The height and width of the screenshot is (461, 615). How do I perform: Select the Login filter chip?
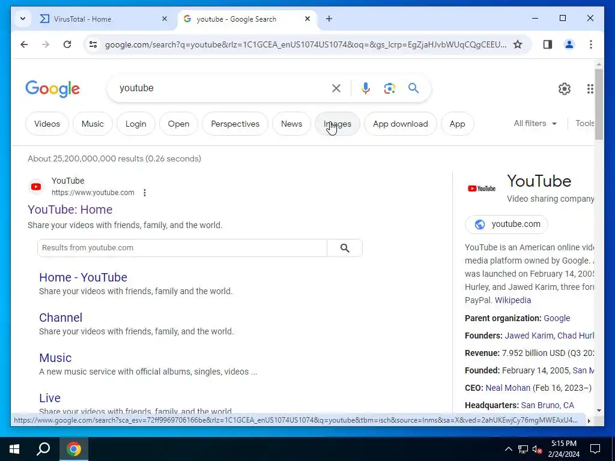point(136,124)
